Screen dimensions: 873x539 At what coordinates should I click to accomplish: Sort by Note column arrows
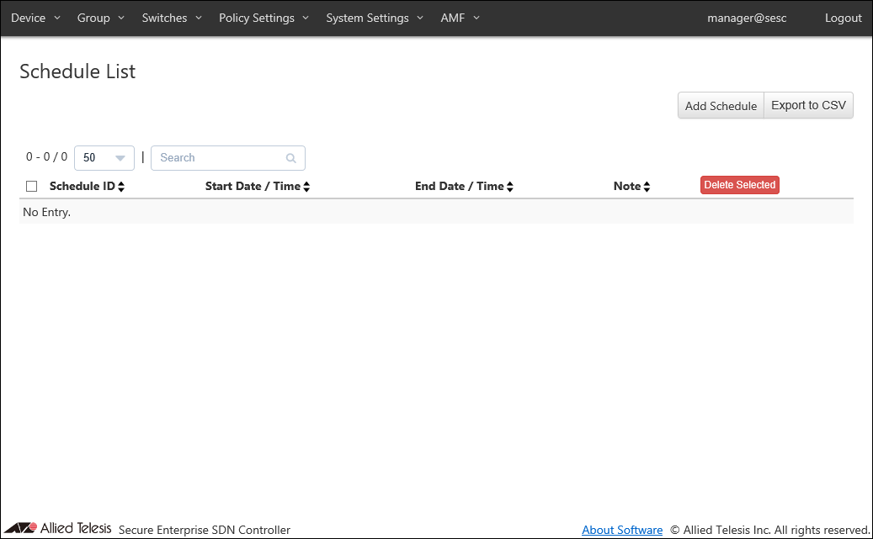pos(647,187)
